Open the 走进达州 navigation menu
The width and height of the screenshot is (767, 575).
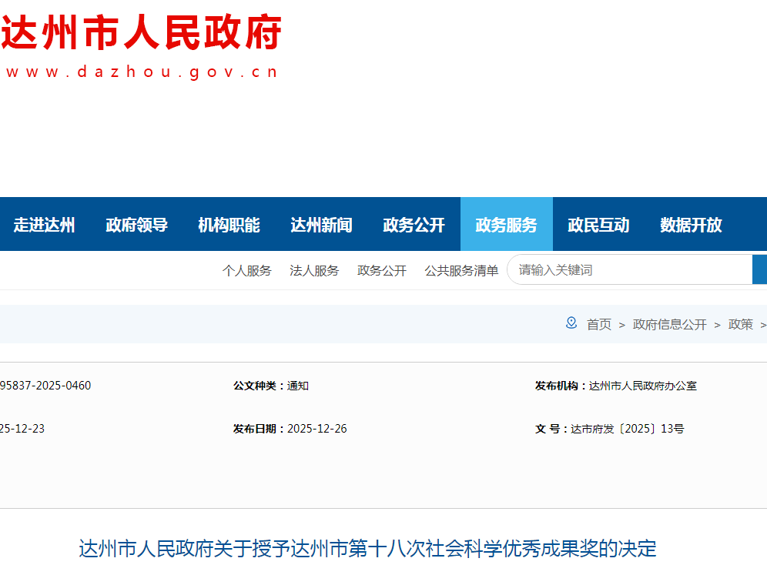[45, 225]
